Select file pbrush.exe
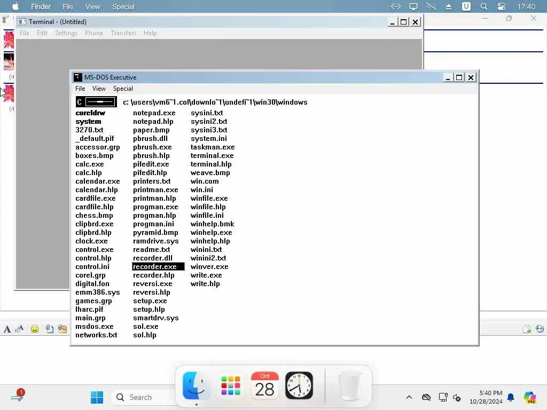 pyautogui.click(x=152, y=147)
